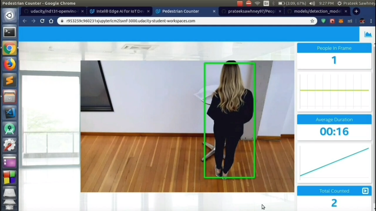Open the Ubuntu Dash launcher
This screenshot has height=211, width=376.
(x=9, y=15)
